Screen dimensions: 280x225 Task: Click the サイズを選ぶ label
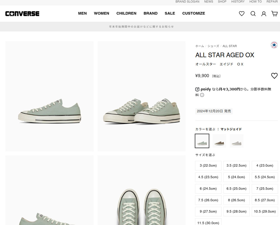(205, 155)
